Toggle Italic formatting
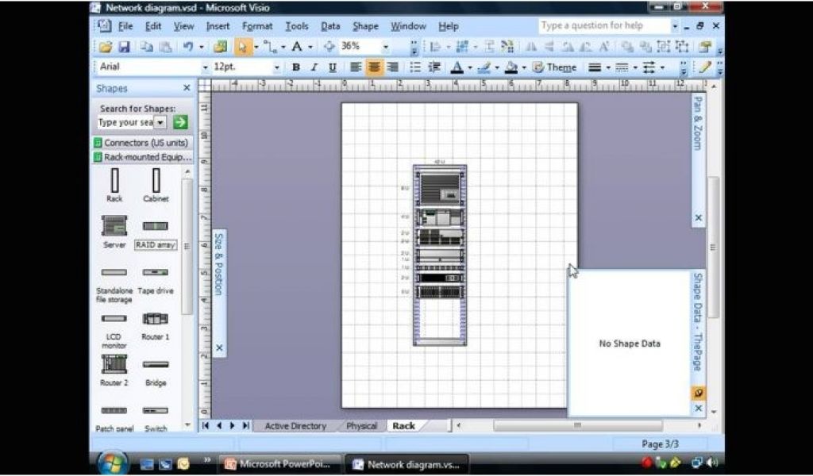 (314, 67)
